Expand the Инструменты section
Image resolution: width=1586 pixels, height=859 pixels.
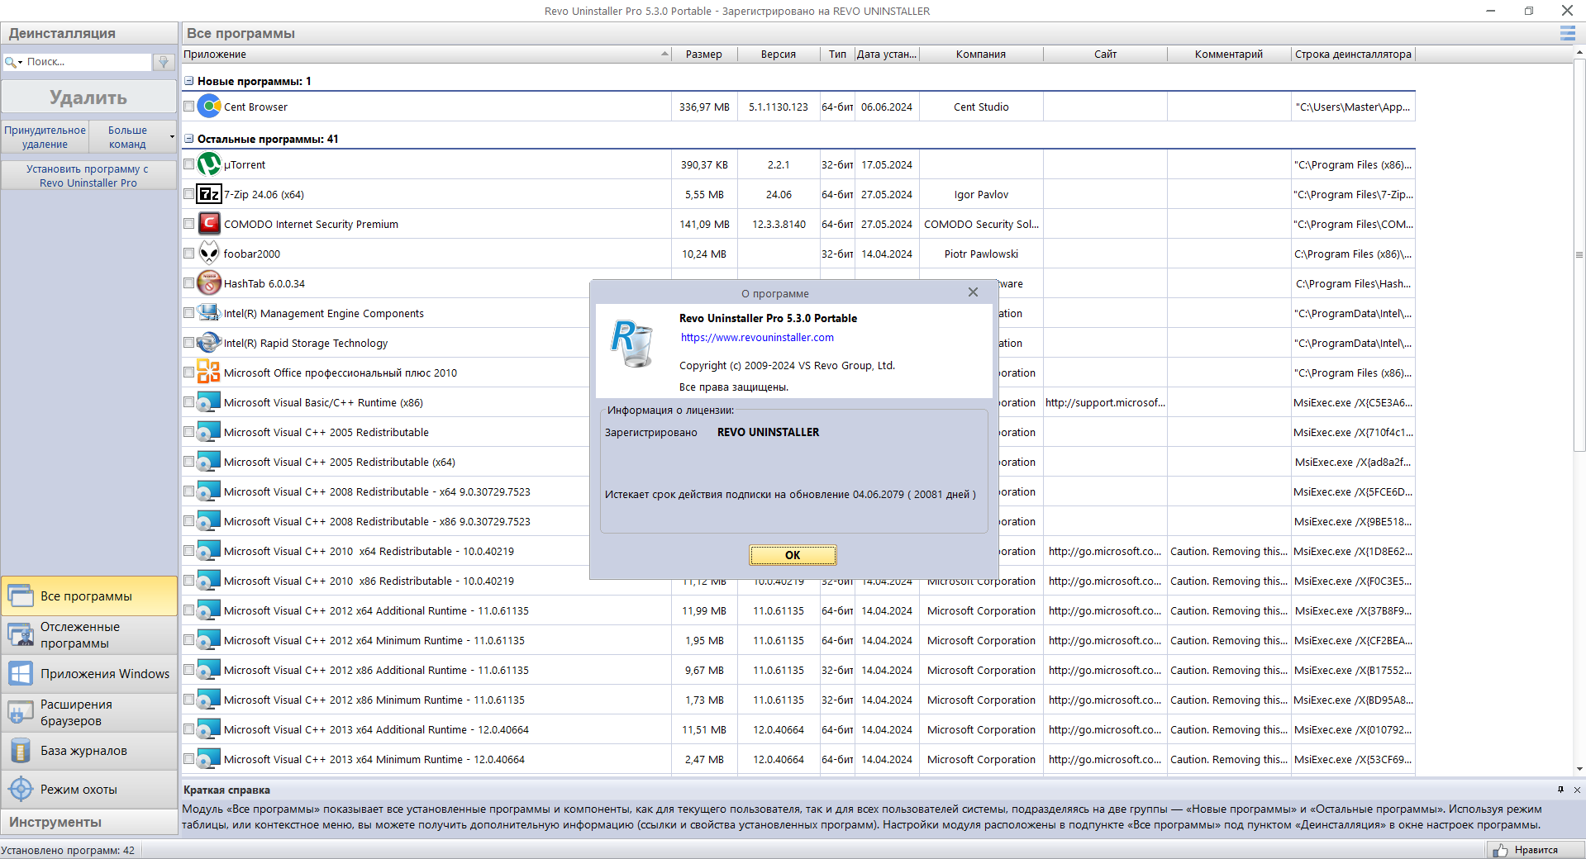click(89, 822)
